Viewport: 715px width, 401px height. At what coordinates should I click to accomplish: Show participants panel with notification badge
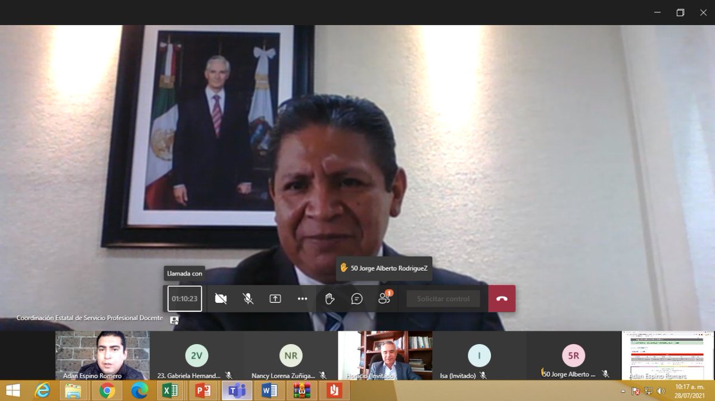click(x=384, y=299)
